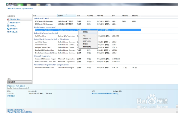Click version 2.0.6.110 in the AccountProtectBHO row
This screenshot has height=113, width=178.
coord(115,68)
